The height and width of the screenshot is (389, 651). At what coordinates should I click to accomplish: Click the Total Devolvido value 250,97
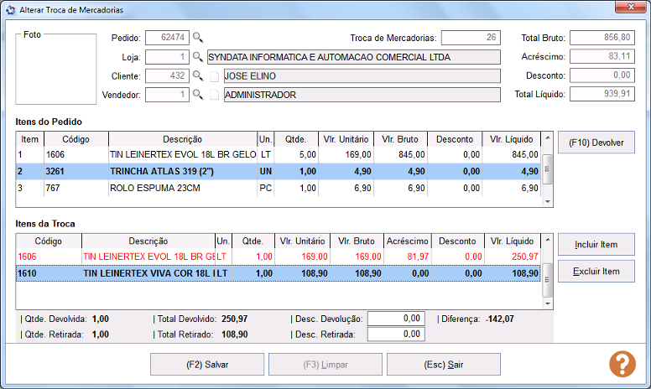pos(235,319)
